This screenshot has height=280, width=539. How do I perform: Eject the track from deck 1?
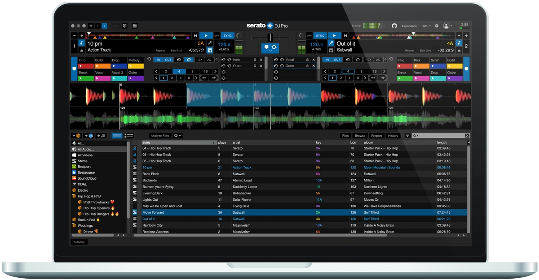[x=82, y=50]
